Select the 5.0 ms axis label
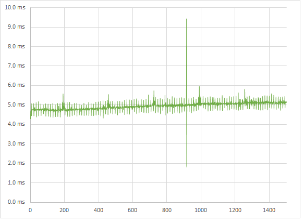The height and width of the screenshot is (223, 304). 16,104
